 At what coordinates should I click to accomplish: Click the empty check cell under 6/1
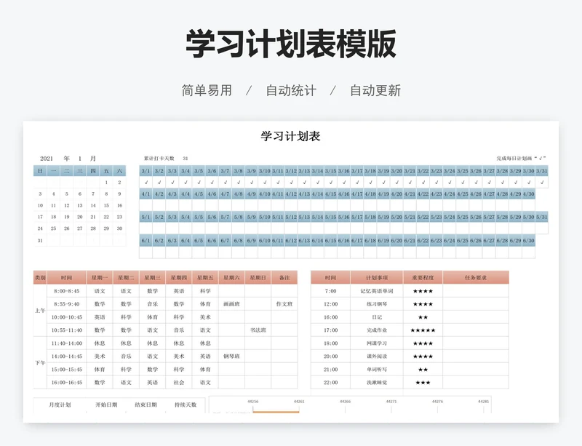pyautogui.click(x=146, y=252)
